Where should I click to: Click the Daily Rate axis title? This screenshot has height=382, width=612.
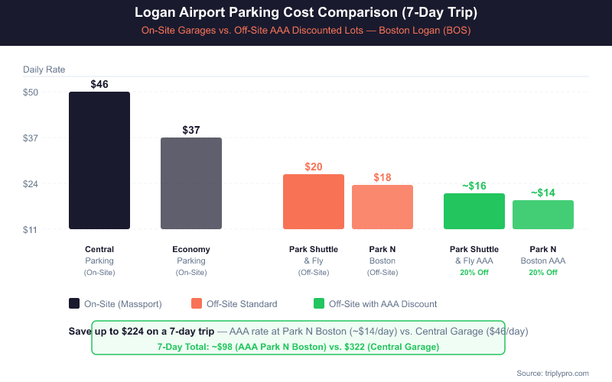point(44,70)
